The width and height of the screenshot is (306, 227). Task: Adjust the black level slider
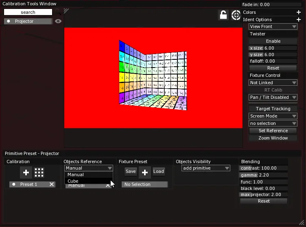[x=264, y=188]
